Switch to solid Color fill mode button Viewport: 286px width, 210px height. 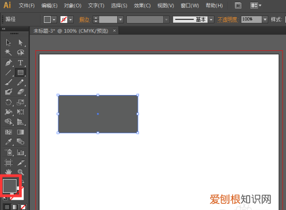pos(7,207)
